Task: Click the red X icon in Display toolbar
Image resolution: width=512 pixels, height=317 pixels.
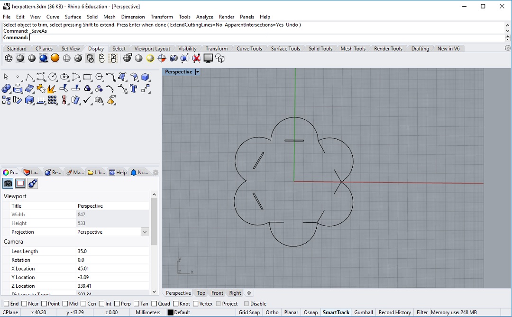Action: click(196, 58)
